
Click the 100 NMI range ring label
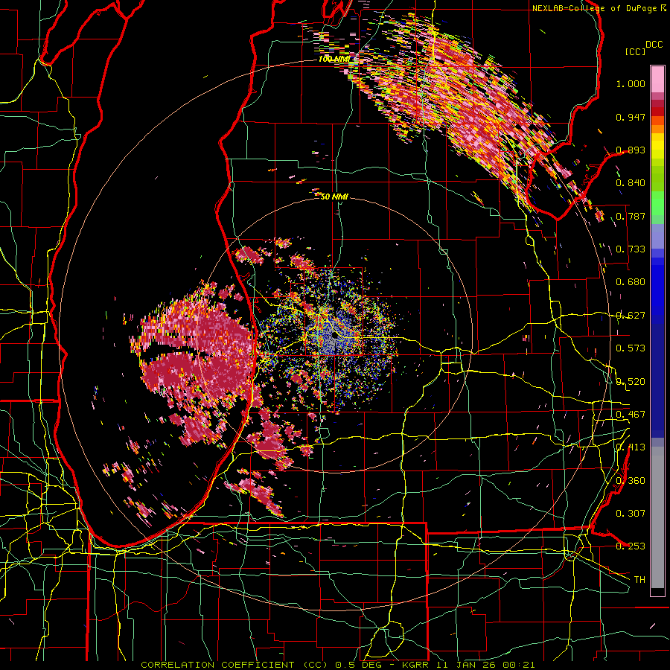pos(334,59)
